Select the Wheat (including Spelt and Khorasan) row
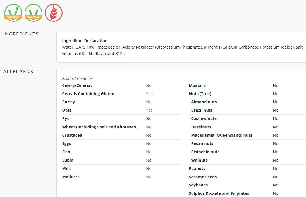 coord(100,127)
